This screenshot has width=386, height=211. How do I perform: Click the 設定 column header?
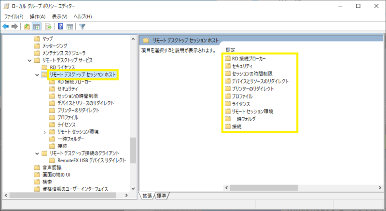pos(231,50)
